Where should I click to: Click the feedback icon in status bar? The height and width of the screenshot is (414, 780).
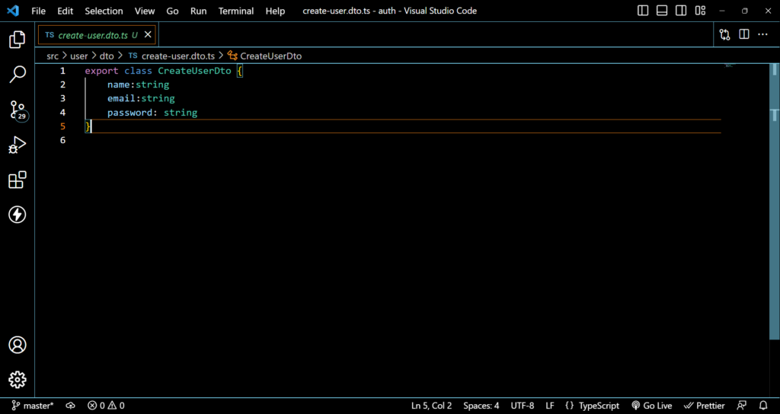coord(742,406)
